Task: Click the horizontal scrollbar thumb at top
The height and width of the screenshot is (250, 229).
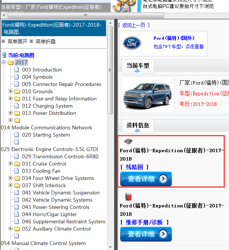Action: tap(86, 16)
